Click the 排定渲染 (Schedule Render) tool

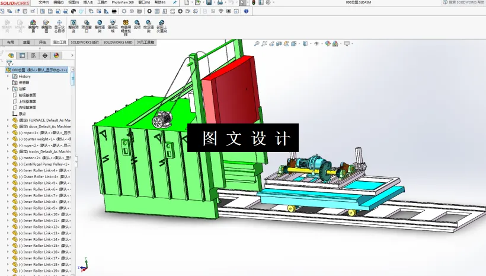point(148,26)
